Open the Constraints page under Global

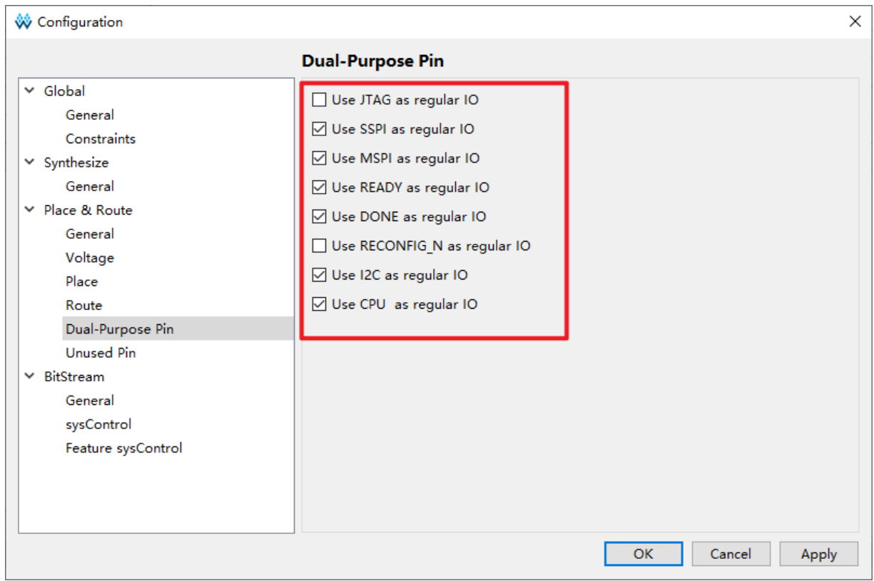[x=101, y=139]
